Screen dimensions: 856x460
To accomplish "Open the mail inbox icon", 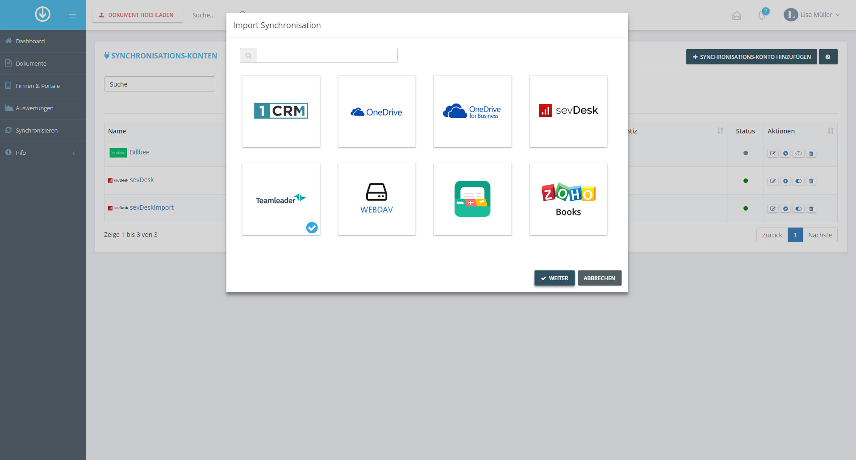I will (737, 16).
